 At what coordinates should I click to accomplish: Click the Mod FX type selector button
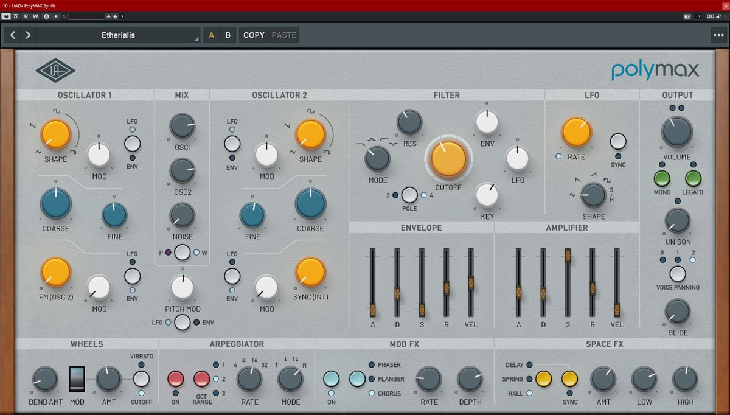[358, 379]
